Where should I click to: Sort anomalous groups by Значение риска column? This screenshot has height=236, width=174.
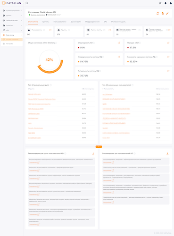pyautogui.click(x=88, y=89)
